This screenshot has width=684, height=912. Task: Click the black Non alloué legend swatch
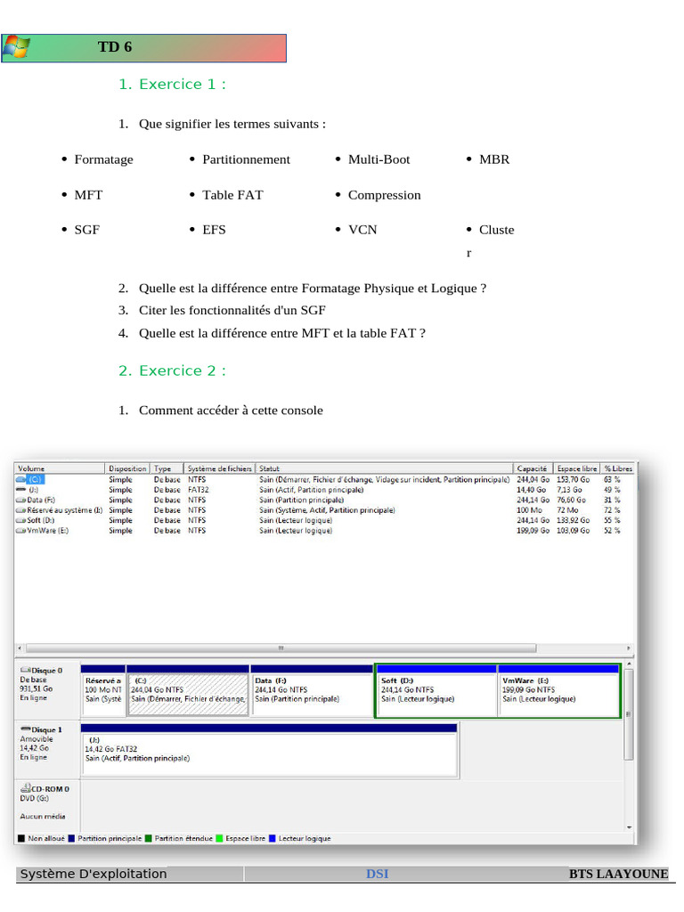coord(21,839)
